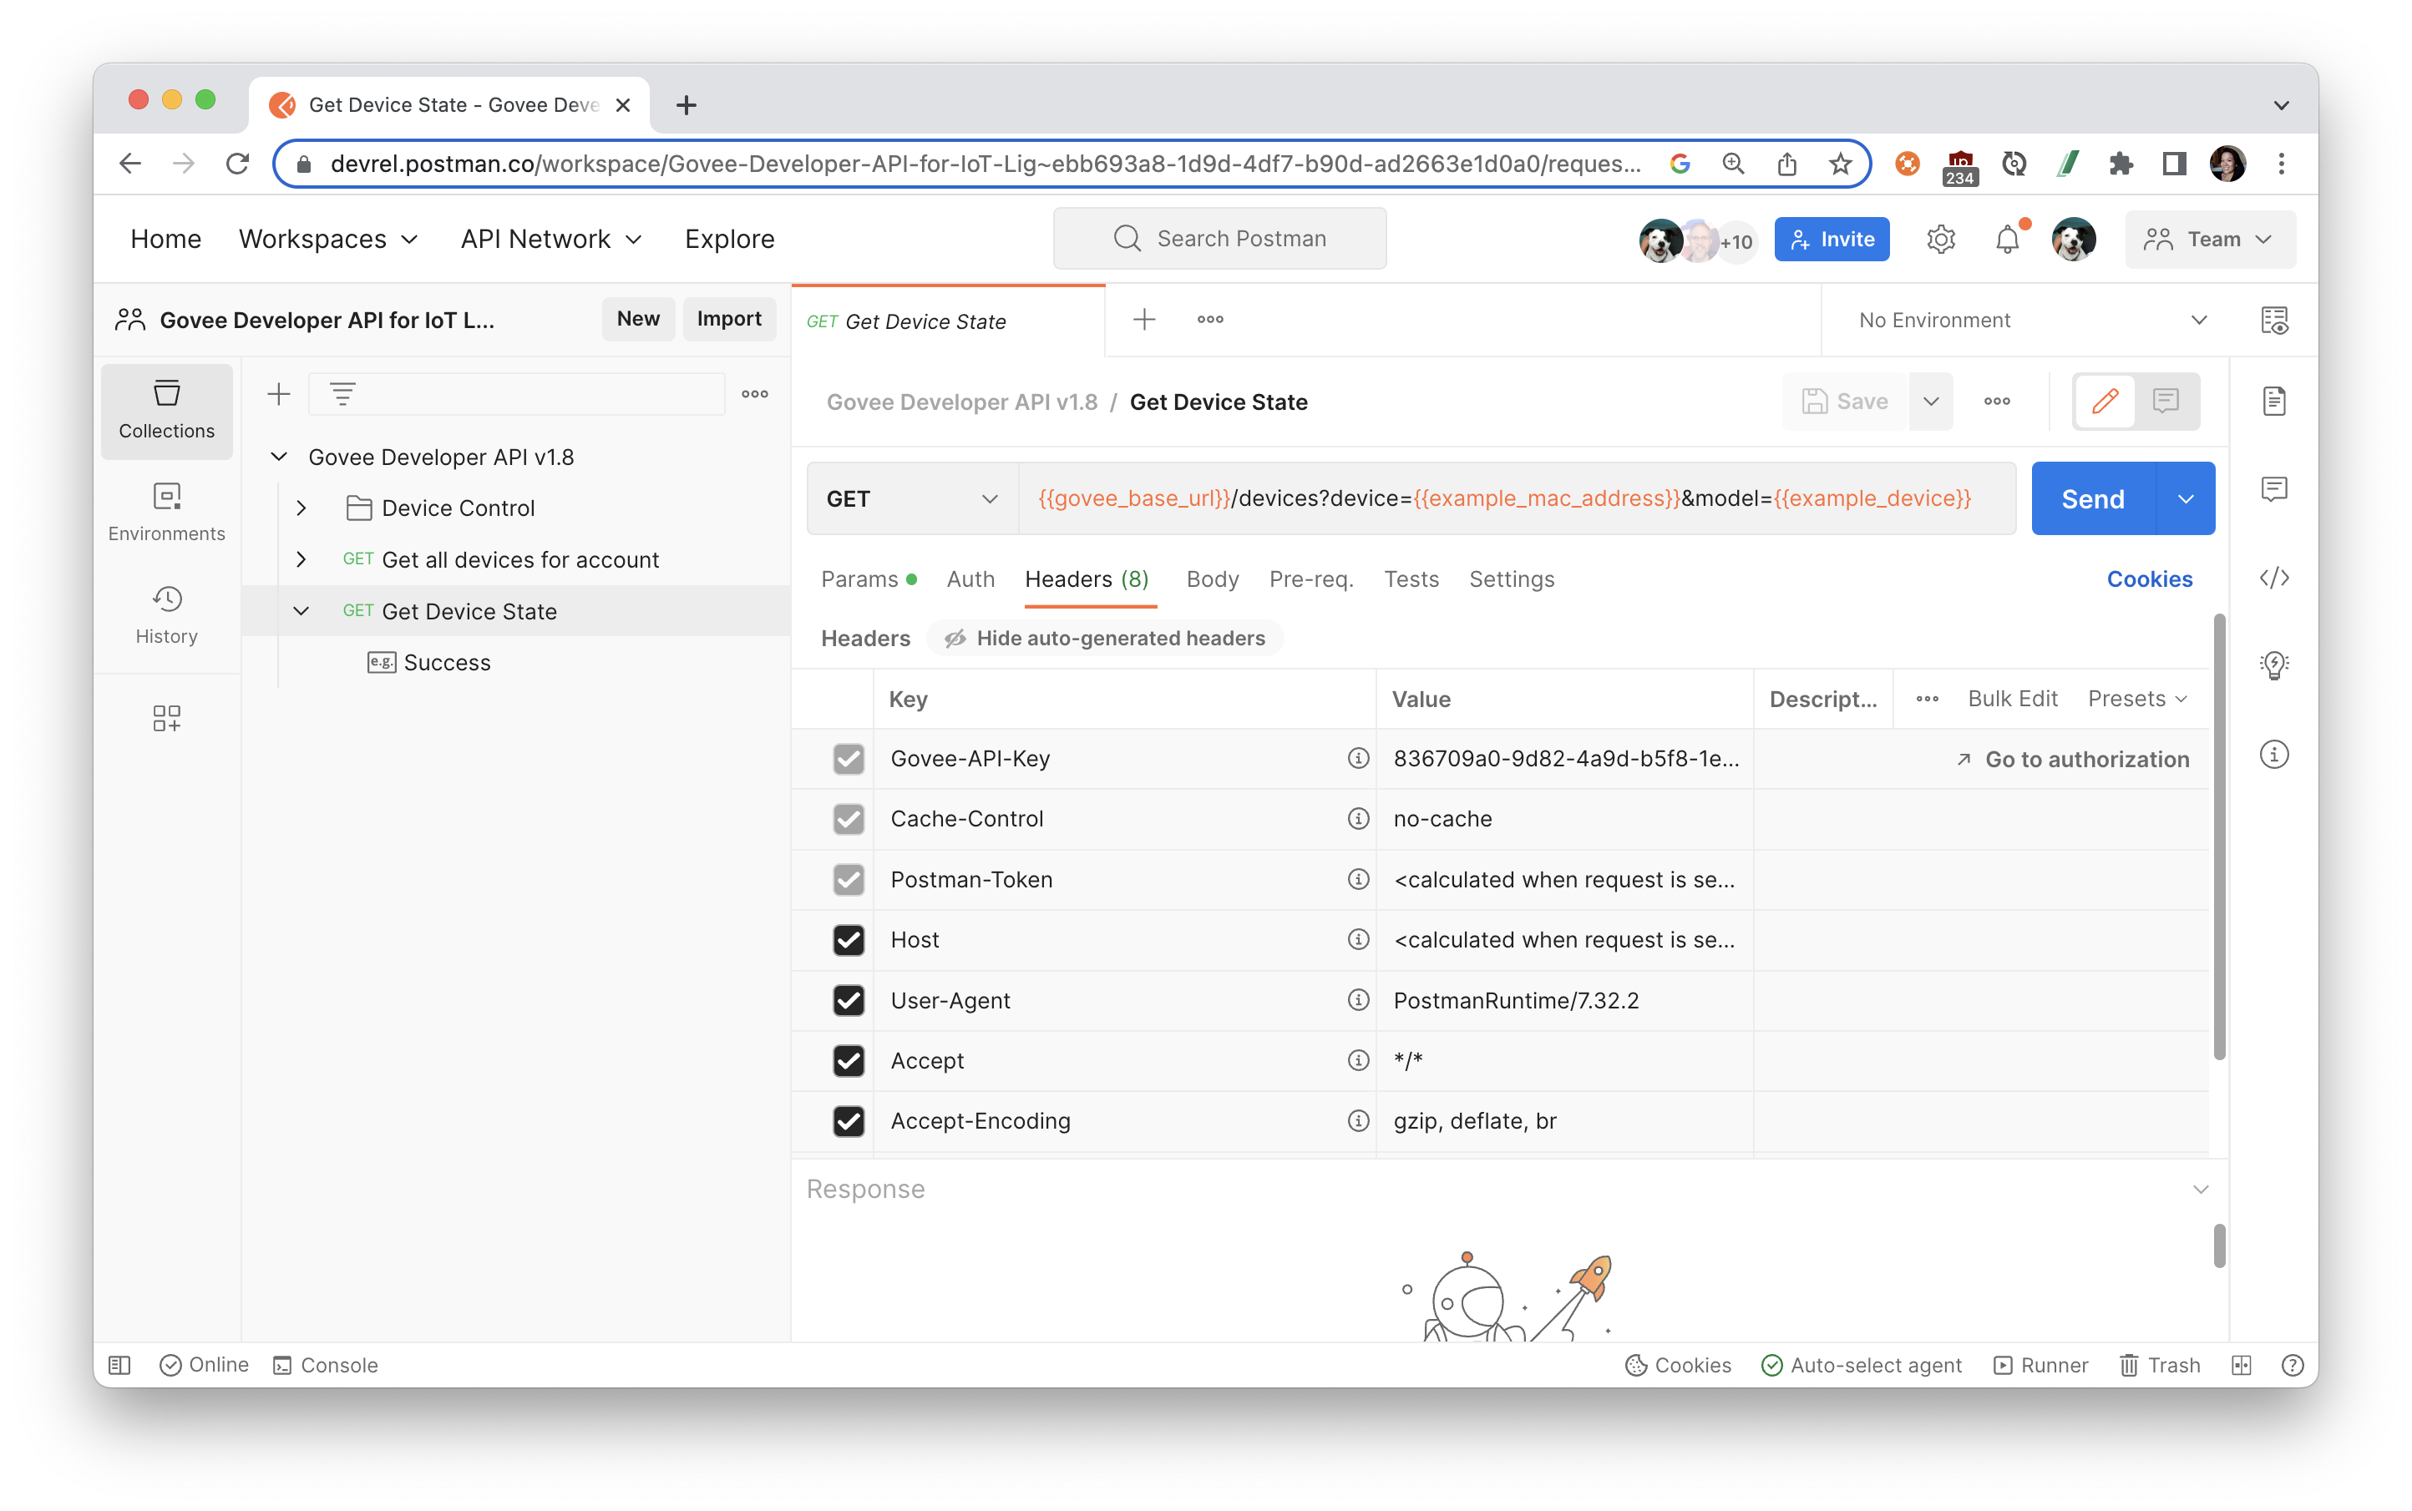The image size is (2412, 1511).
Task: Uncheck the User-Agent header checkbox
Action: pos(849,1000)
